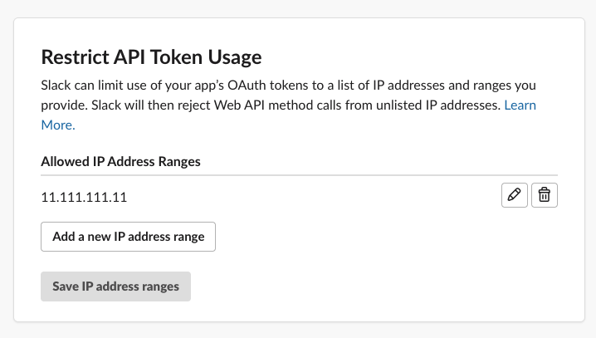Edit the allowed IP address range entry
596x338 pixels.
515,195
